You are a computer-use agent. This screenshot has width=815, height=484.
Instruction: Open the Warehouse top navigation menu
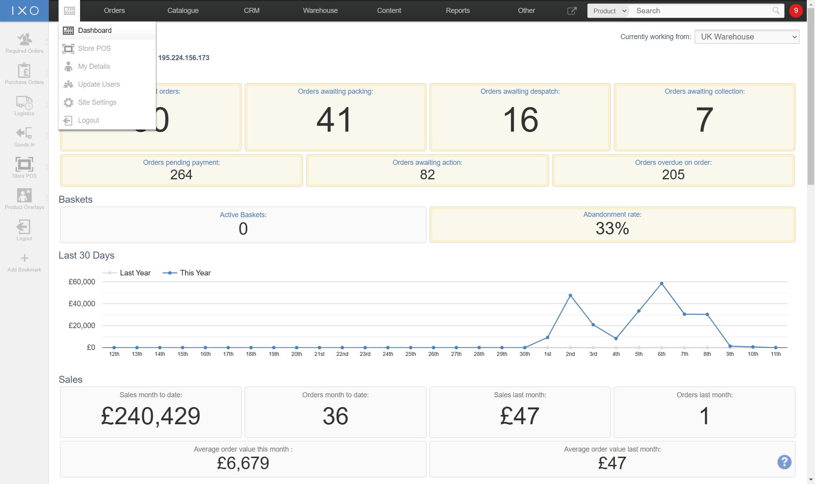click(x=320, y=11)
